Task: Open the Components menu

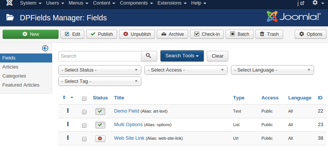Action: [x=136, y=3]
